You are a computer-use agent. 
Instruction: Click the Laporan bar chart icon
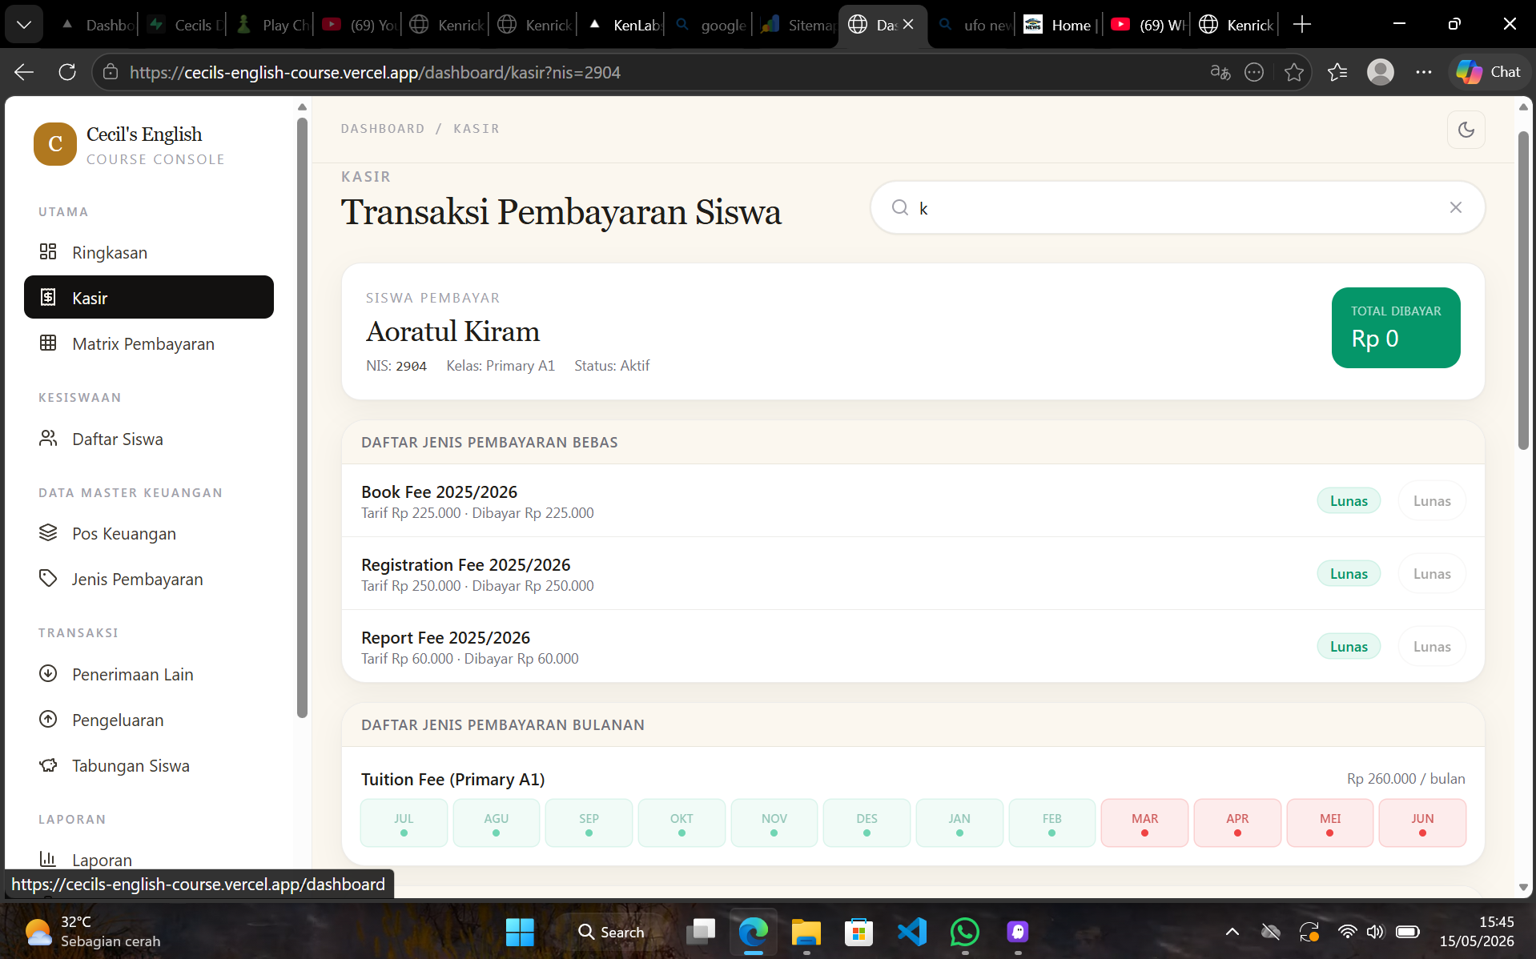[48, 859]
